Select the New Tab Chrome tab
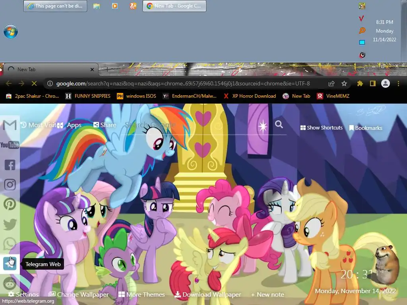The height and width of the screenshot is (305, 407). pyautogui.click(x=50, y=69)
